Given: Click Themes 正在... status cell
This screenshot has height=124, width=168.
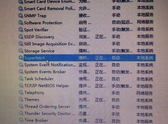Looking at the screenshot, I should click(100, 100).
